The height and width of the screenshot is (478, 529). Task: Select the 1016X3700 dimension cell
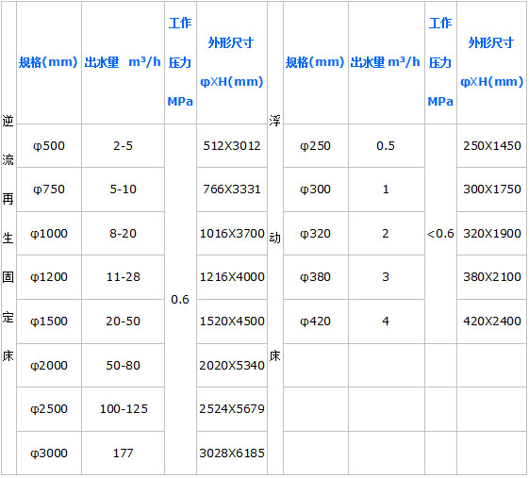tap(232, 234)
